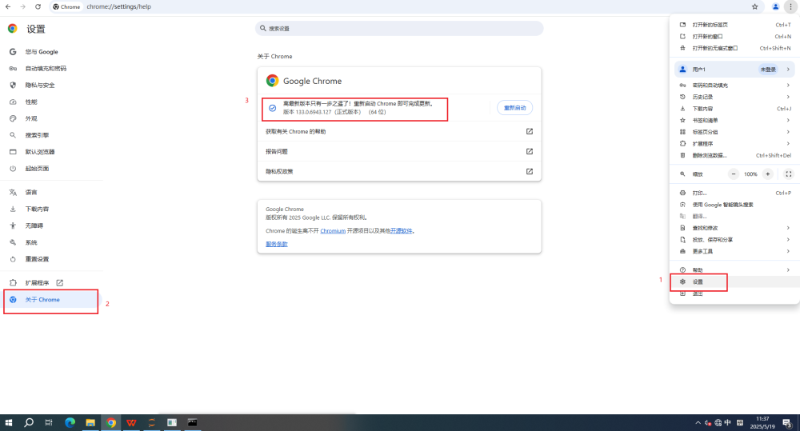This screenshot has width=800, height=431.
Task: Open File Explorer from the taskbar
Action: (90, 422)
